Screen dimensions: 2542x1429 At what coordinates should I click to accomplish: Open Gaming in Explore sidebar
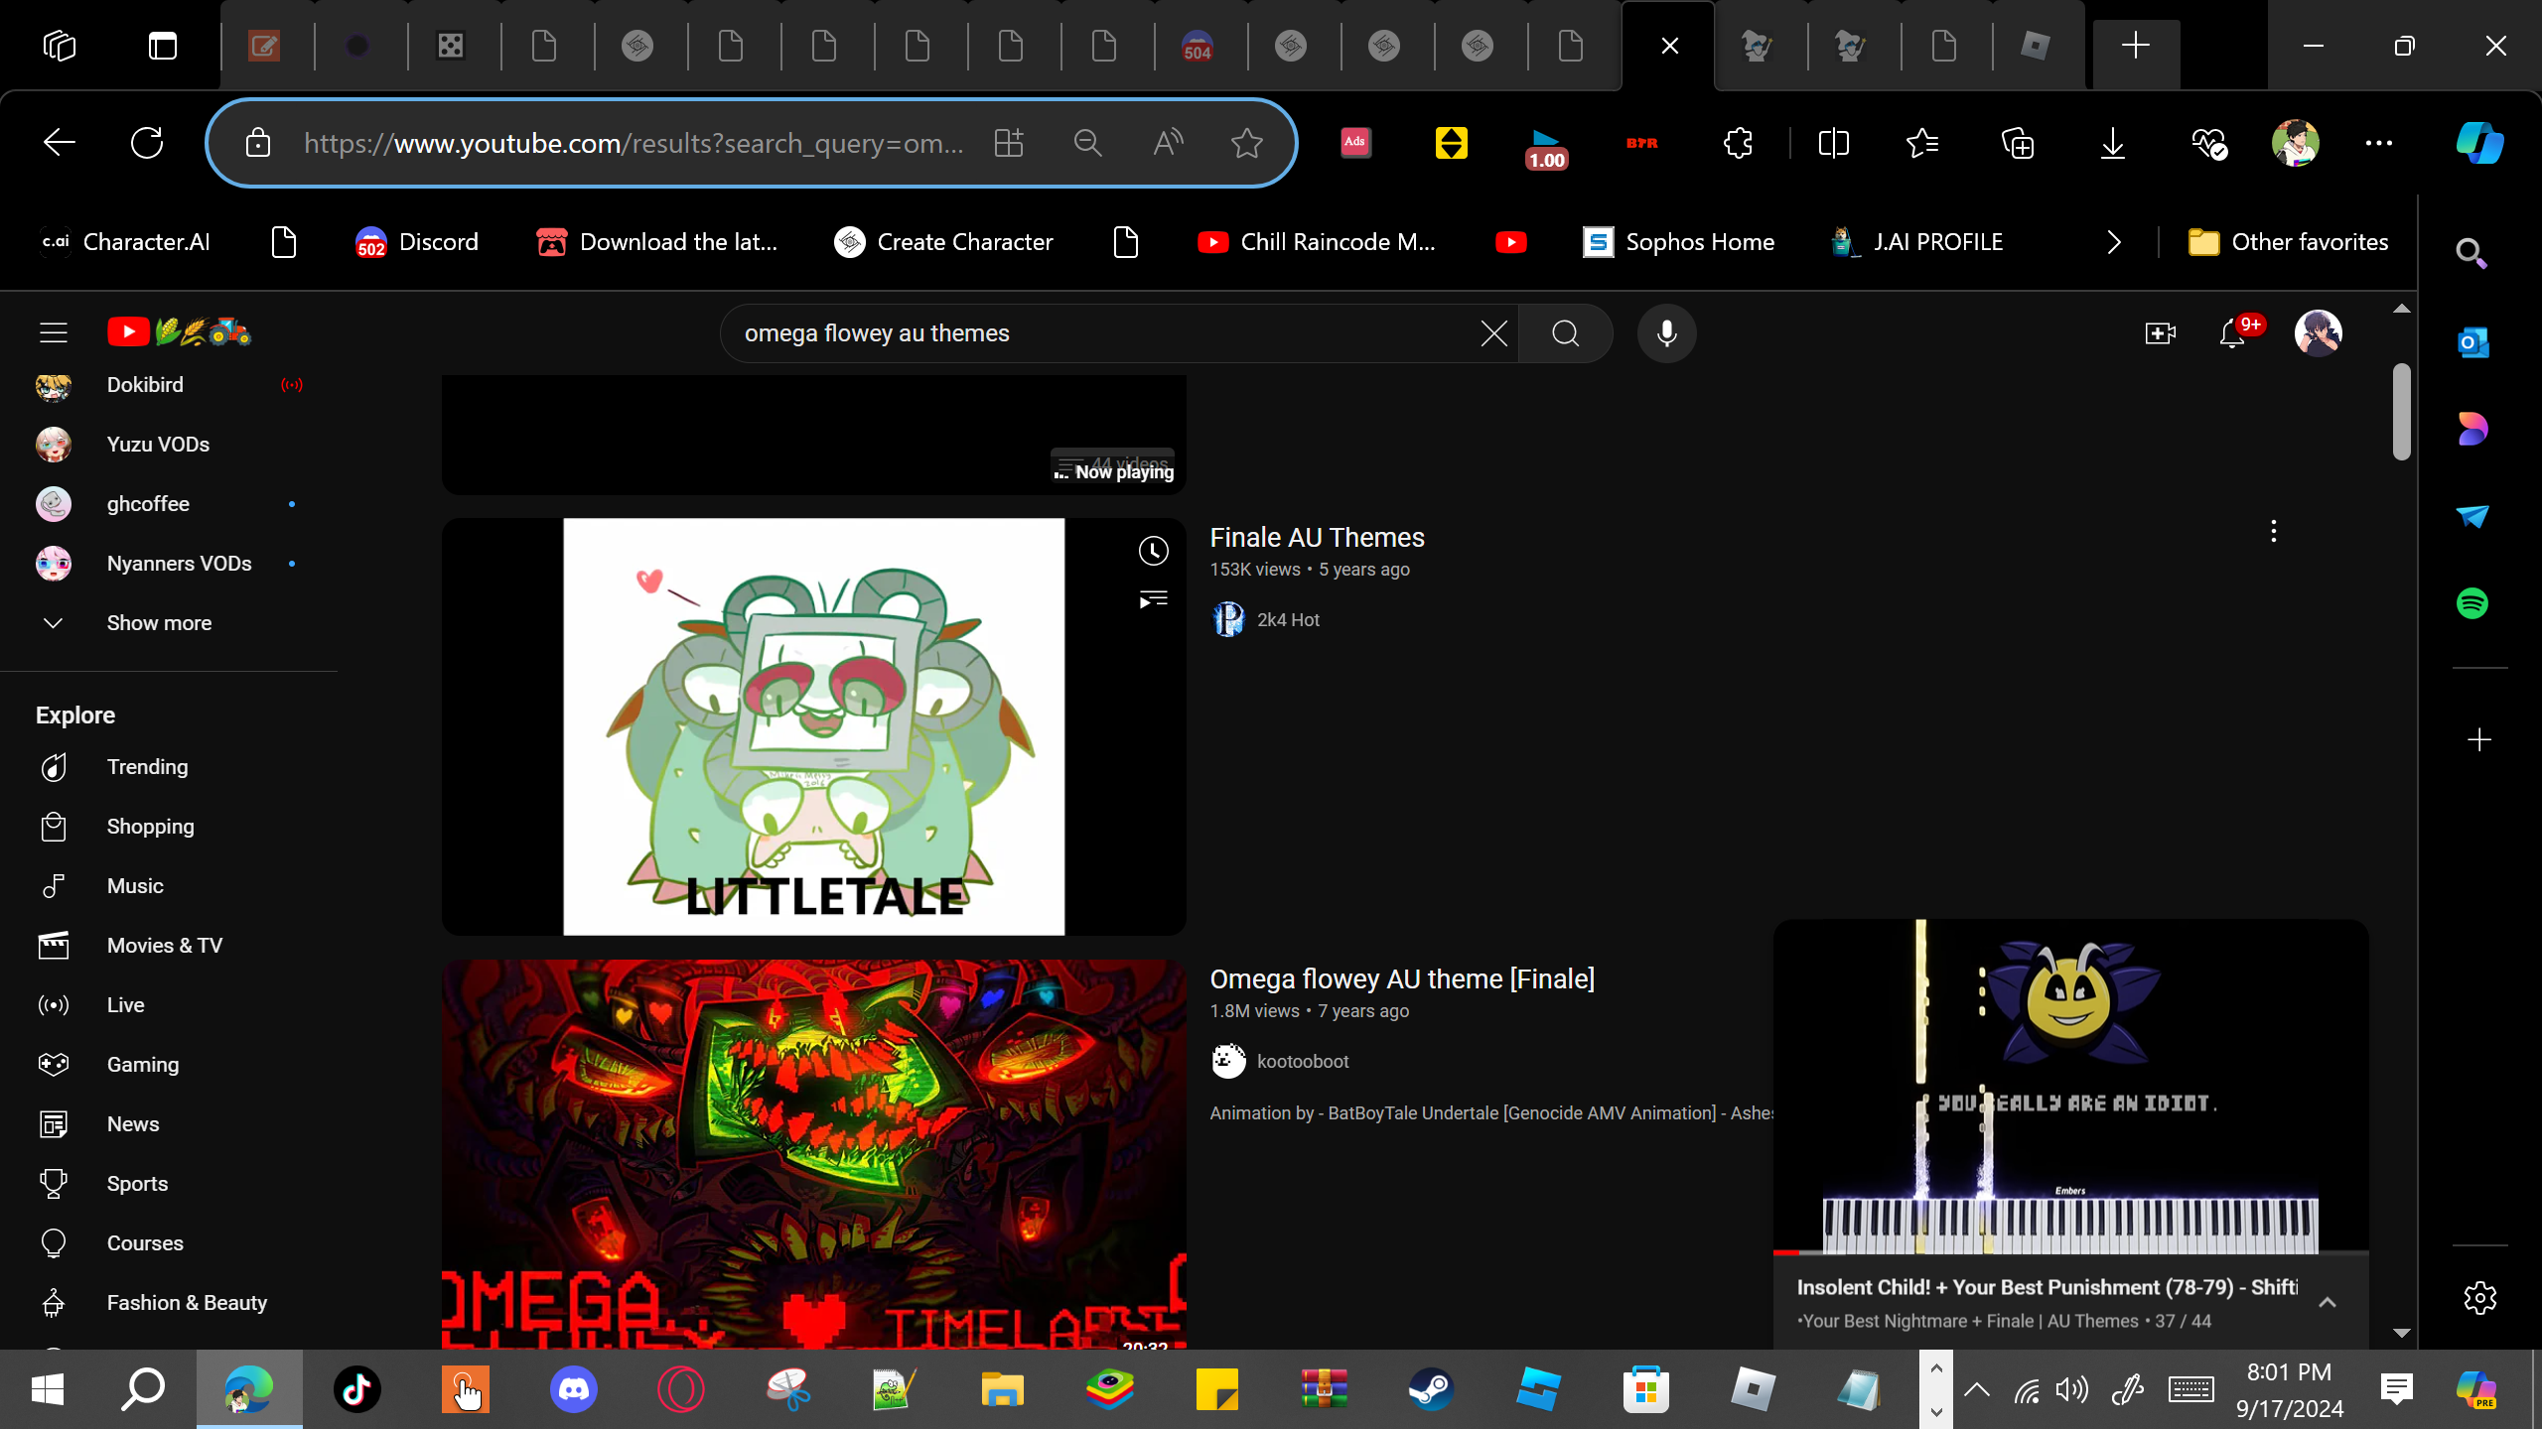[x=143, y=1065]
